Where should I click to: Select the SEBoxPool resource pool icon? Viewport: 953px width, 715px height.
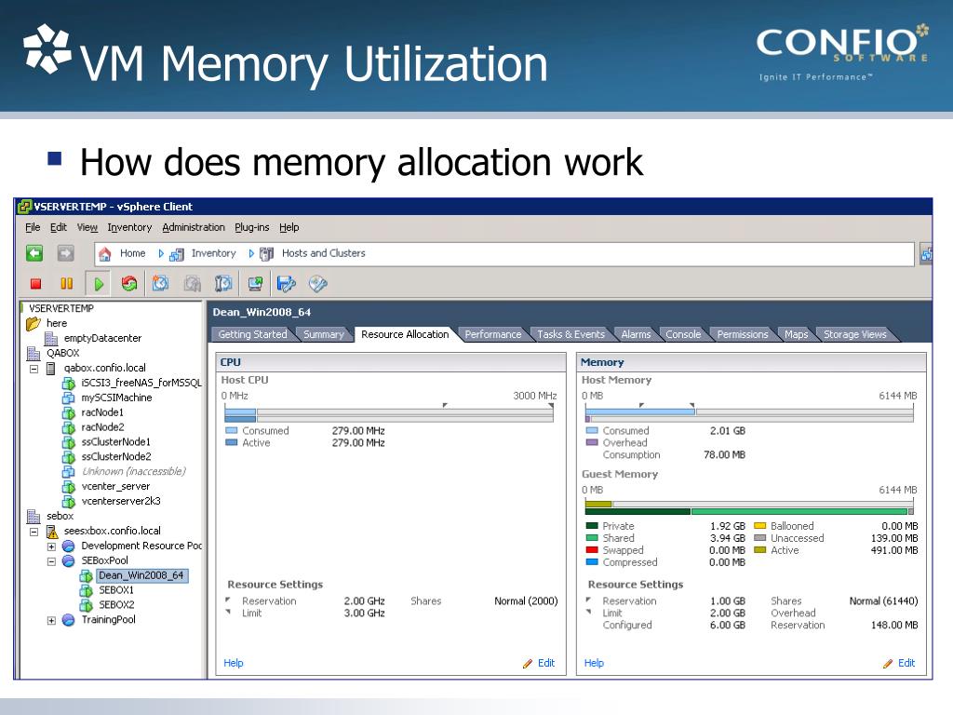pos(69,560)
